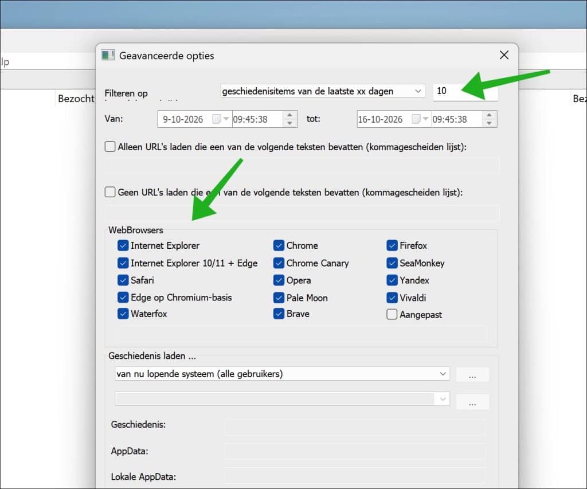Screen dimensions: 587x489
Task: Uncheck the SeaMonkey checkbox
Action: [392, 263]
